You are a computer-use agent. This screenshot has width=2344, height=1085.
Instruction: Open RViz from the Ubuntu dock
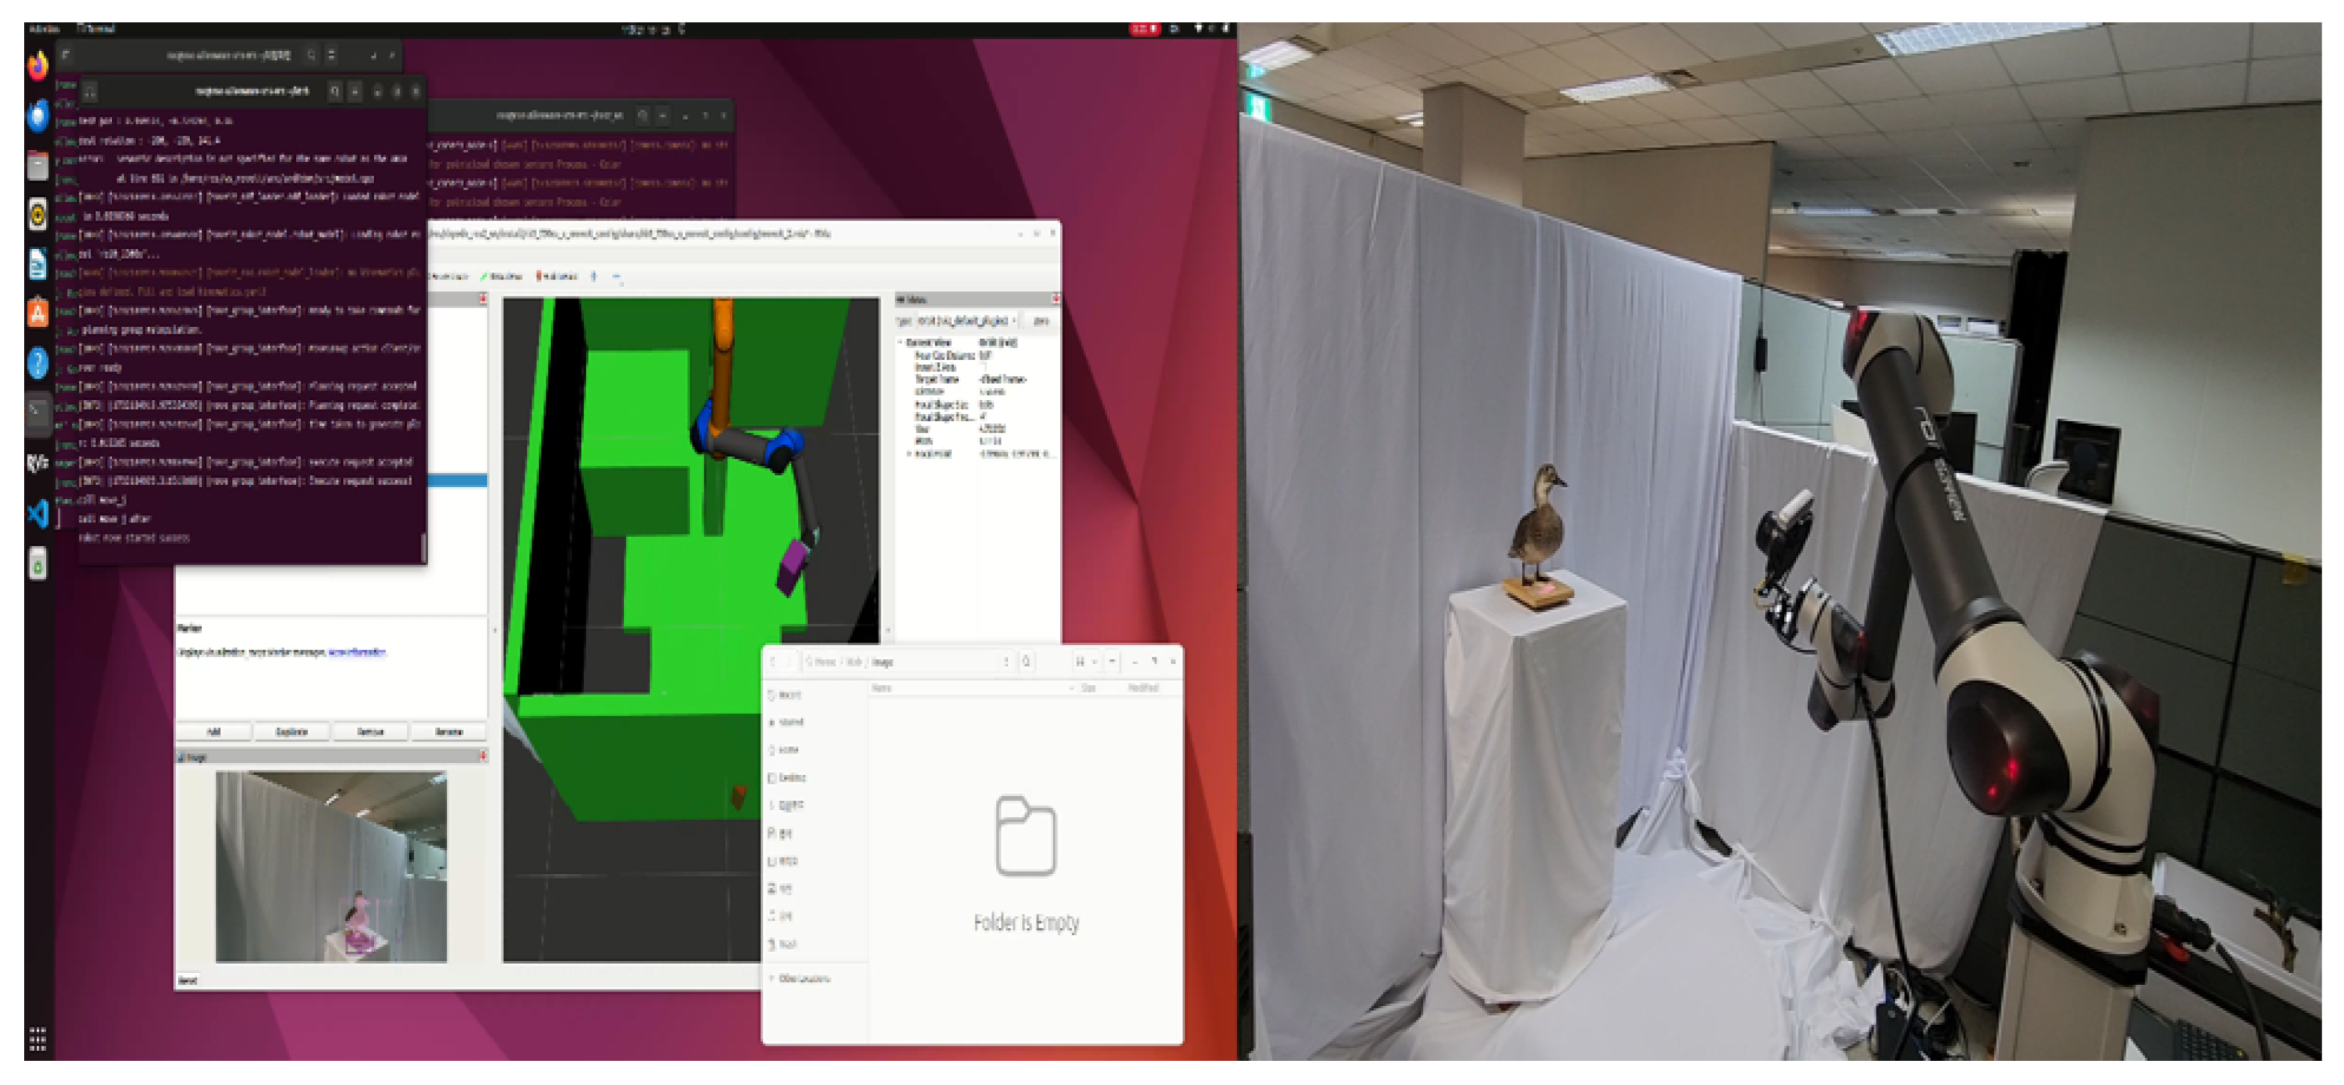pos(37,463)
